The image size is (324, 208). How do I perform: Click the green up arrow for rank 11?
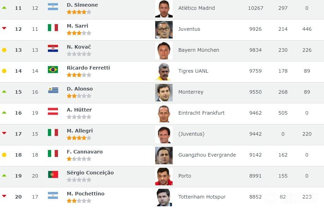pos(4,7)
